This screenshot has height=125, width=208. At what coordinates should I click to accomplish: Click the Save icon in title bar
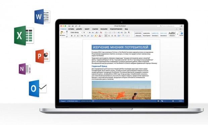(x=69, y=26)
